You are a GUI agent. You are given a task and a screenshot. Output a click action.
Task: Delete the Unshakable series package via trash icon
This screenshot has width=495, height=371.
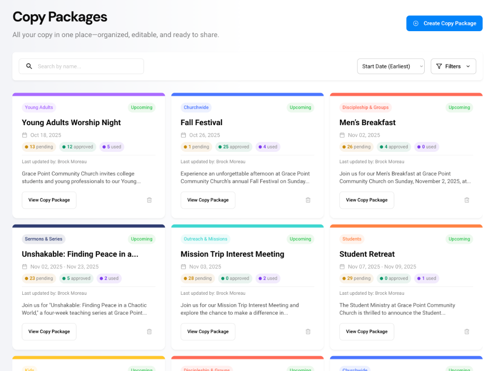(x=149, y=331)
